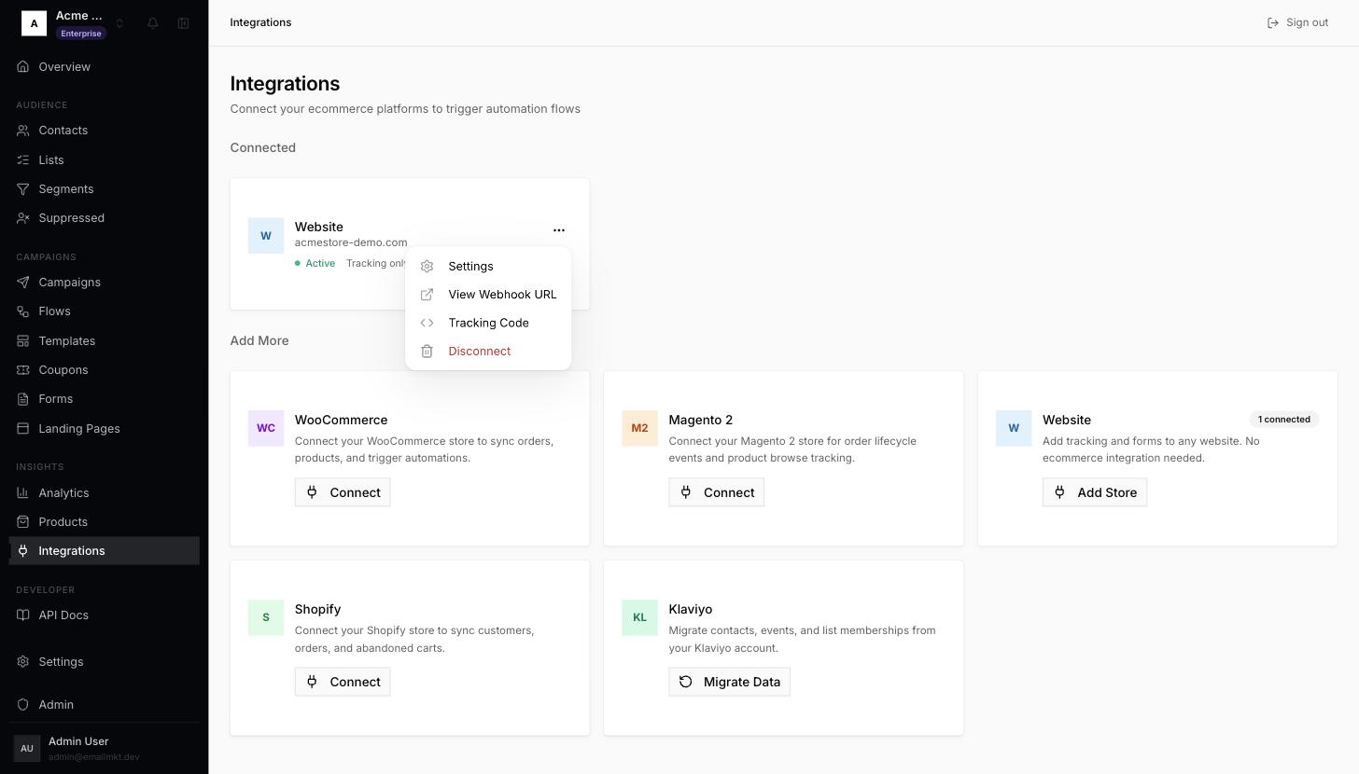Screen dimensions: 1359x774
Task: Choose View Webhook URL menu entry
Action: [x=488, y=295]
